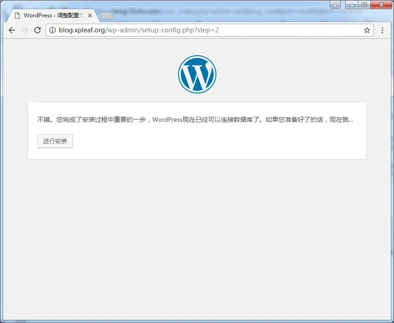The image size is (394, 323).
Task: Bookmark this page with the star icon
Action: click(x=367, y=30)
